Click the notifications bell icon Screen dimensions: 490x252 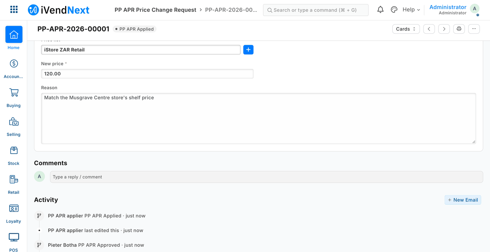[x=380, y=10]
